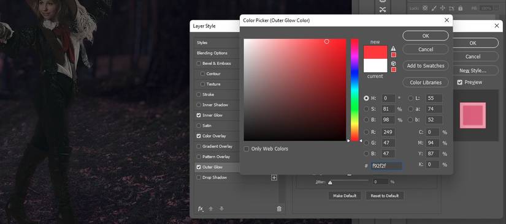The width and height of the screenshot is (506, 224).
Task: Click the delete effect trash icon
Action: (279, 209)
